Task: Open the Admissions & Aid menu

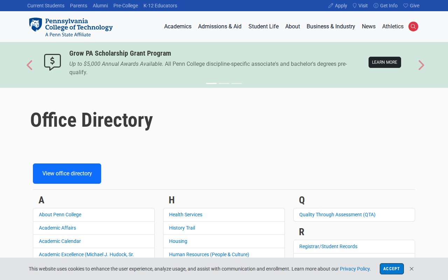Action: pos(220,27)
